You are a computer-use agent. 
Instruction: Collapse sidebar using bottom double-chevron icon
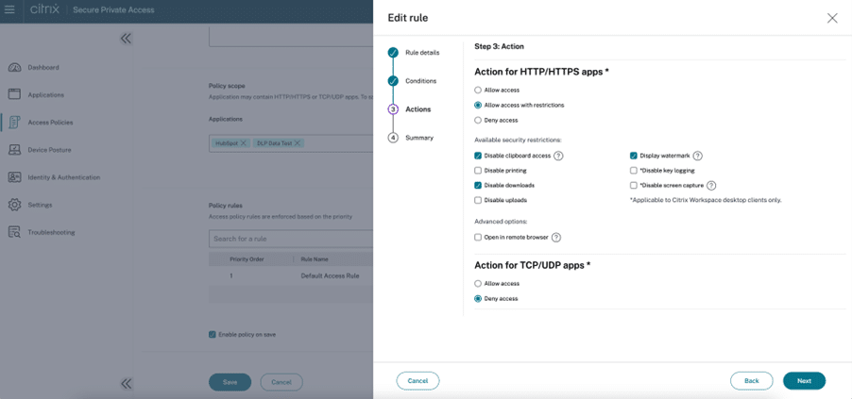click(x=126, y=384)
